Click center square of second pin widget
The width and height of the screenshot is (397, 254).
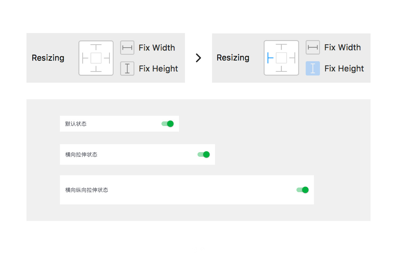[281, 58]
